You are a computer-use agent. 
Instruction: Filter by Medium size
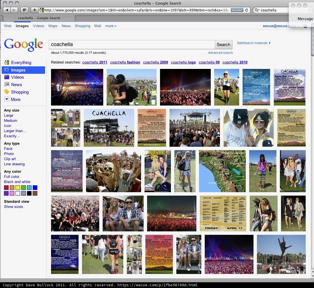11,121
